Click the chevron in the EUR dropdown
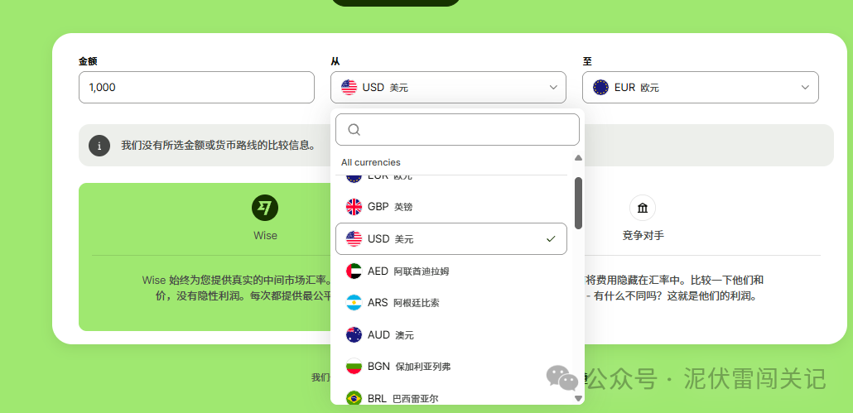The image size is (853, 413). (805, 88)
